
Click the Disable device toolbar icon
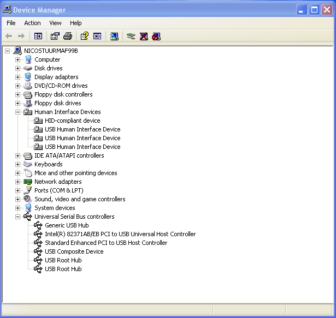point(156,36)
